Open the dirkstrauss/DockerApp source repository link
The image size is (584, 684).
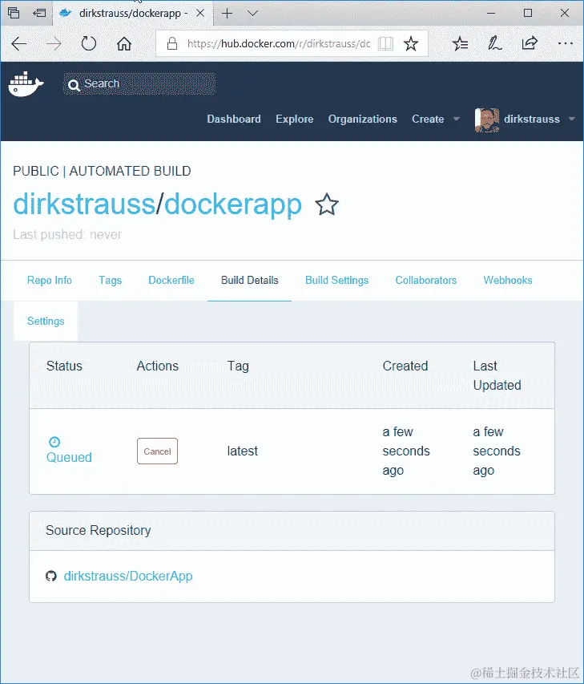coord(128,576)
